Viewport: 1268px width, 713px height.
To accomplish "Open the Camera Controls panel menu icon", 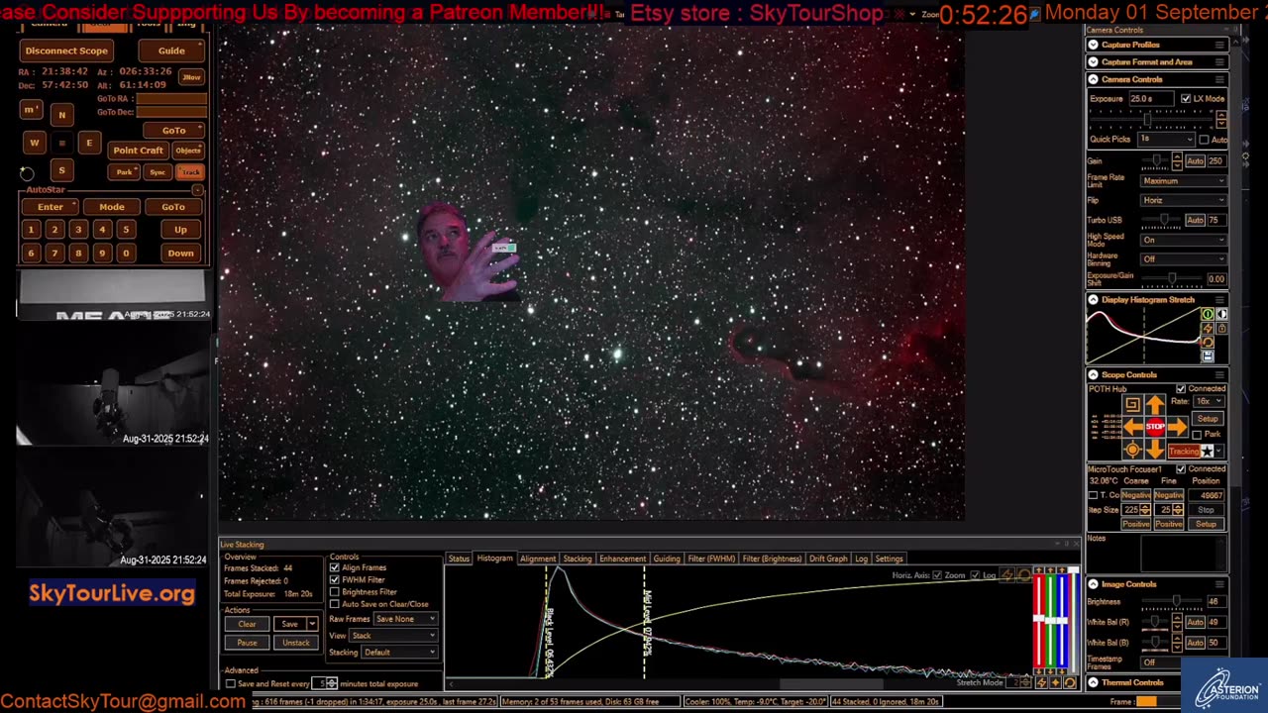I will 1220,79.
